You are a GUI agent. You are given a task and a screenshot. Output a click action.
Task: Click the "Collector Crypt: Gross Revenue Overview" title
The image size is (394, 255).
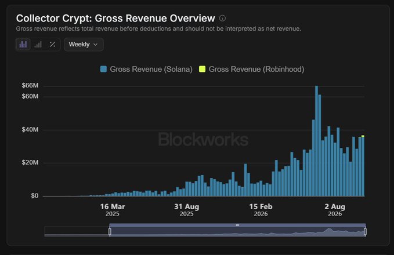[115, 19]
